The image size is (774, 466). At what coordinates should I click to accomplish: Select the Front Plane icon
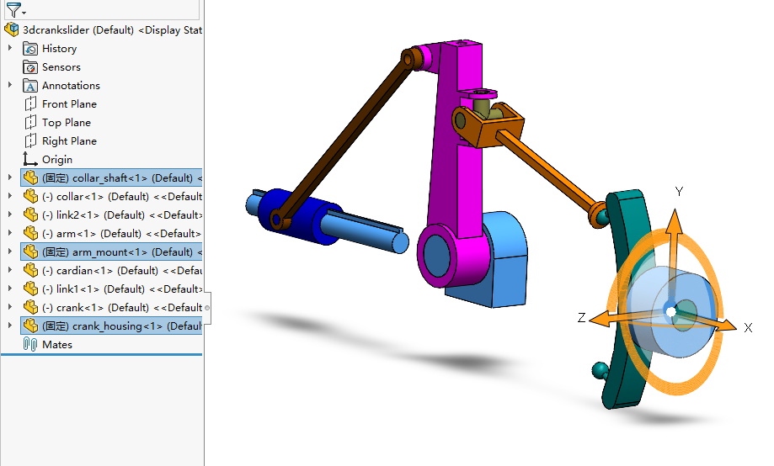click(30, 104)
